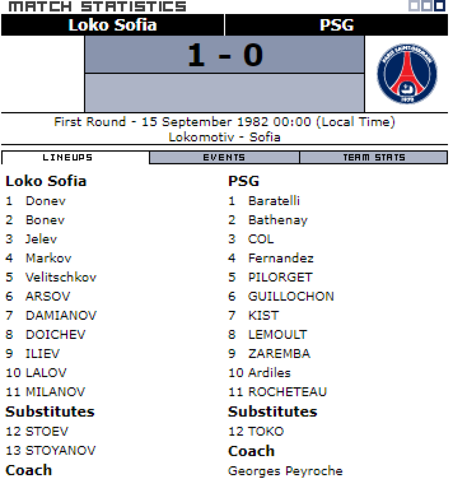The width and height of the screenshot is (453, 479).
Task: Click Loko Sofia player Damianov
Action: pyautogui.click(x=61, y=315)
